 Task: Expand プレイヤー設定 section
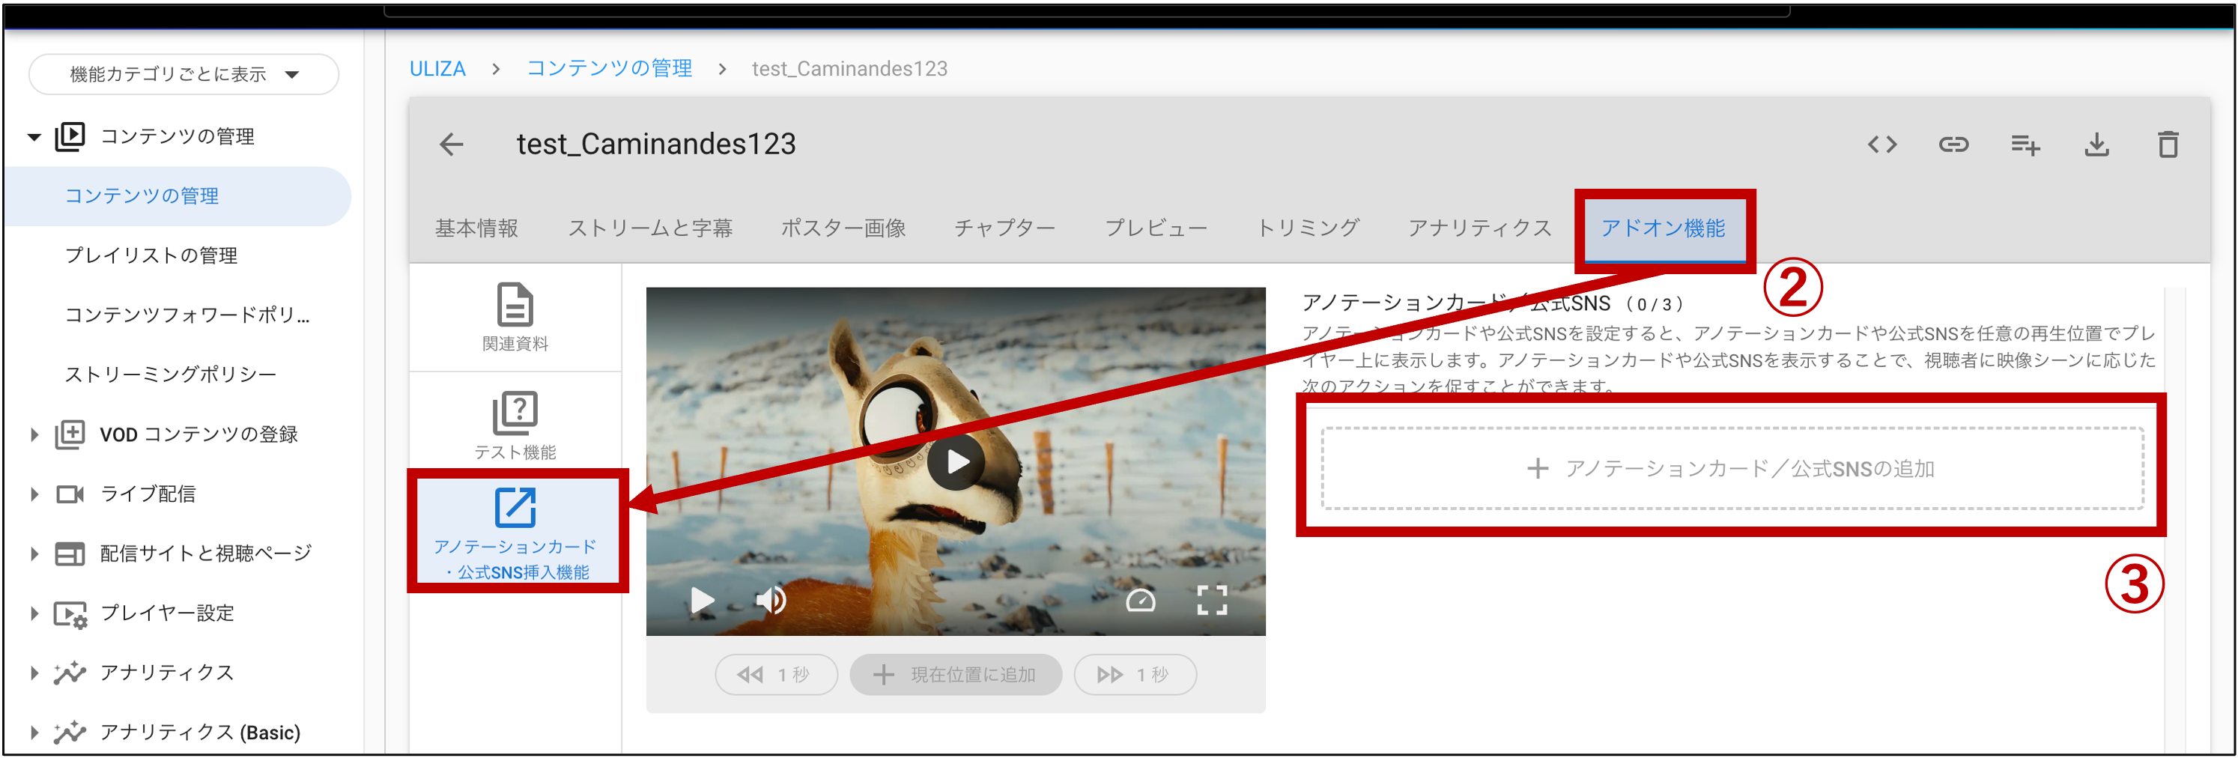pyautogui.click(x=34, y=613)
